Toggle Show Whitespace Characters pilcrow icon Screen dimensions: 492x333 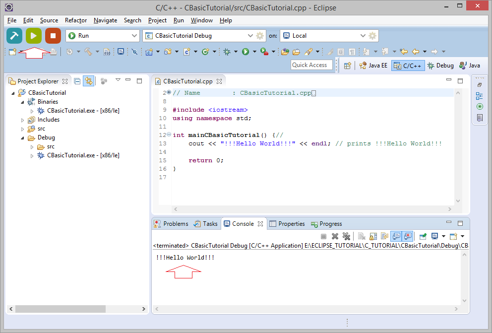(x=352, y=52)
